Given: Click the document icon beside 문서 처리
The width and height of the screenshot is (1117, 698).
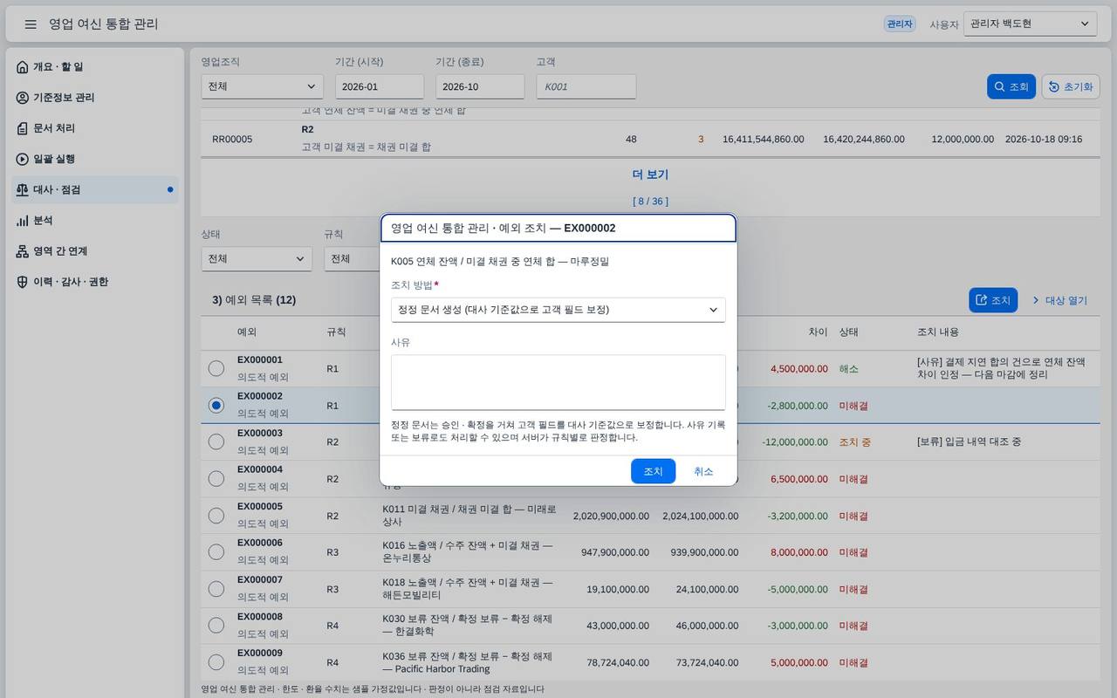Looking at the screenshot, I should (x=23, y=128).
